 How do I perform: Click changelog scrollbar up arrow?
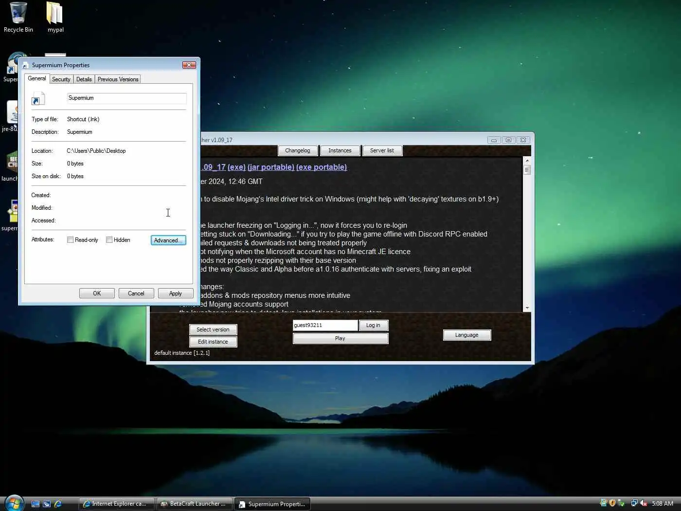coord(527,160)
